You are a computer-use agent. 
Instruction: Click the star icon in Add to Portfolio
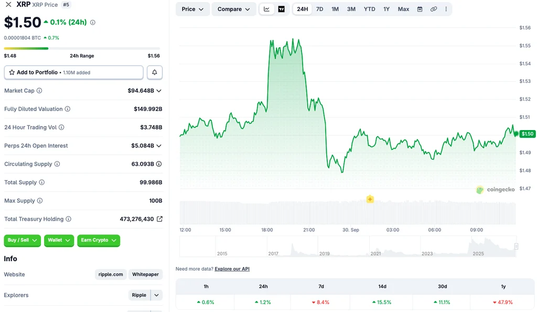12,72
